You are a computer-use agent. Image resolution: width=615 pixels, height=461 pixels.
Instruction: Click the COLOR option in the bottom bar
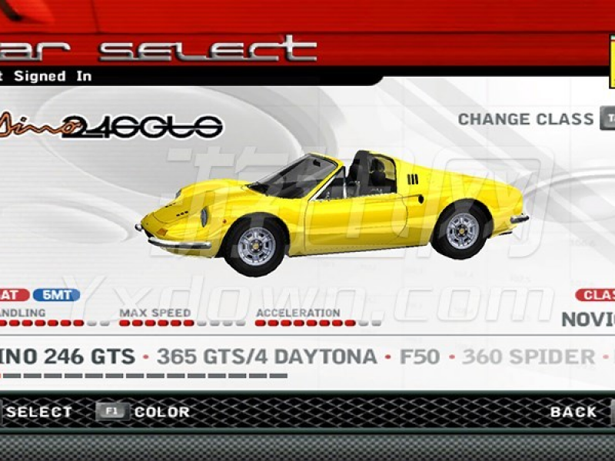coord(162,412)
